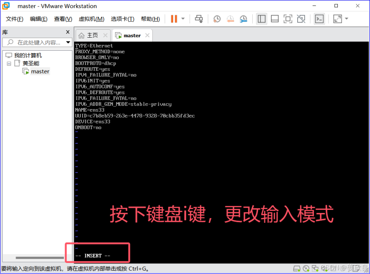Close the master tab
The height and width of the screenshot is (274, 370).
[147, 36]
